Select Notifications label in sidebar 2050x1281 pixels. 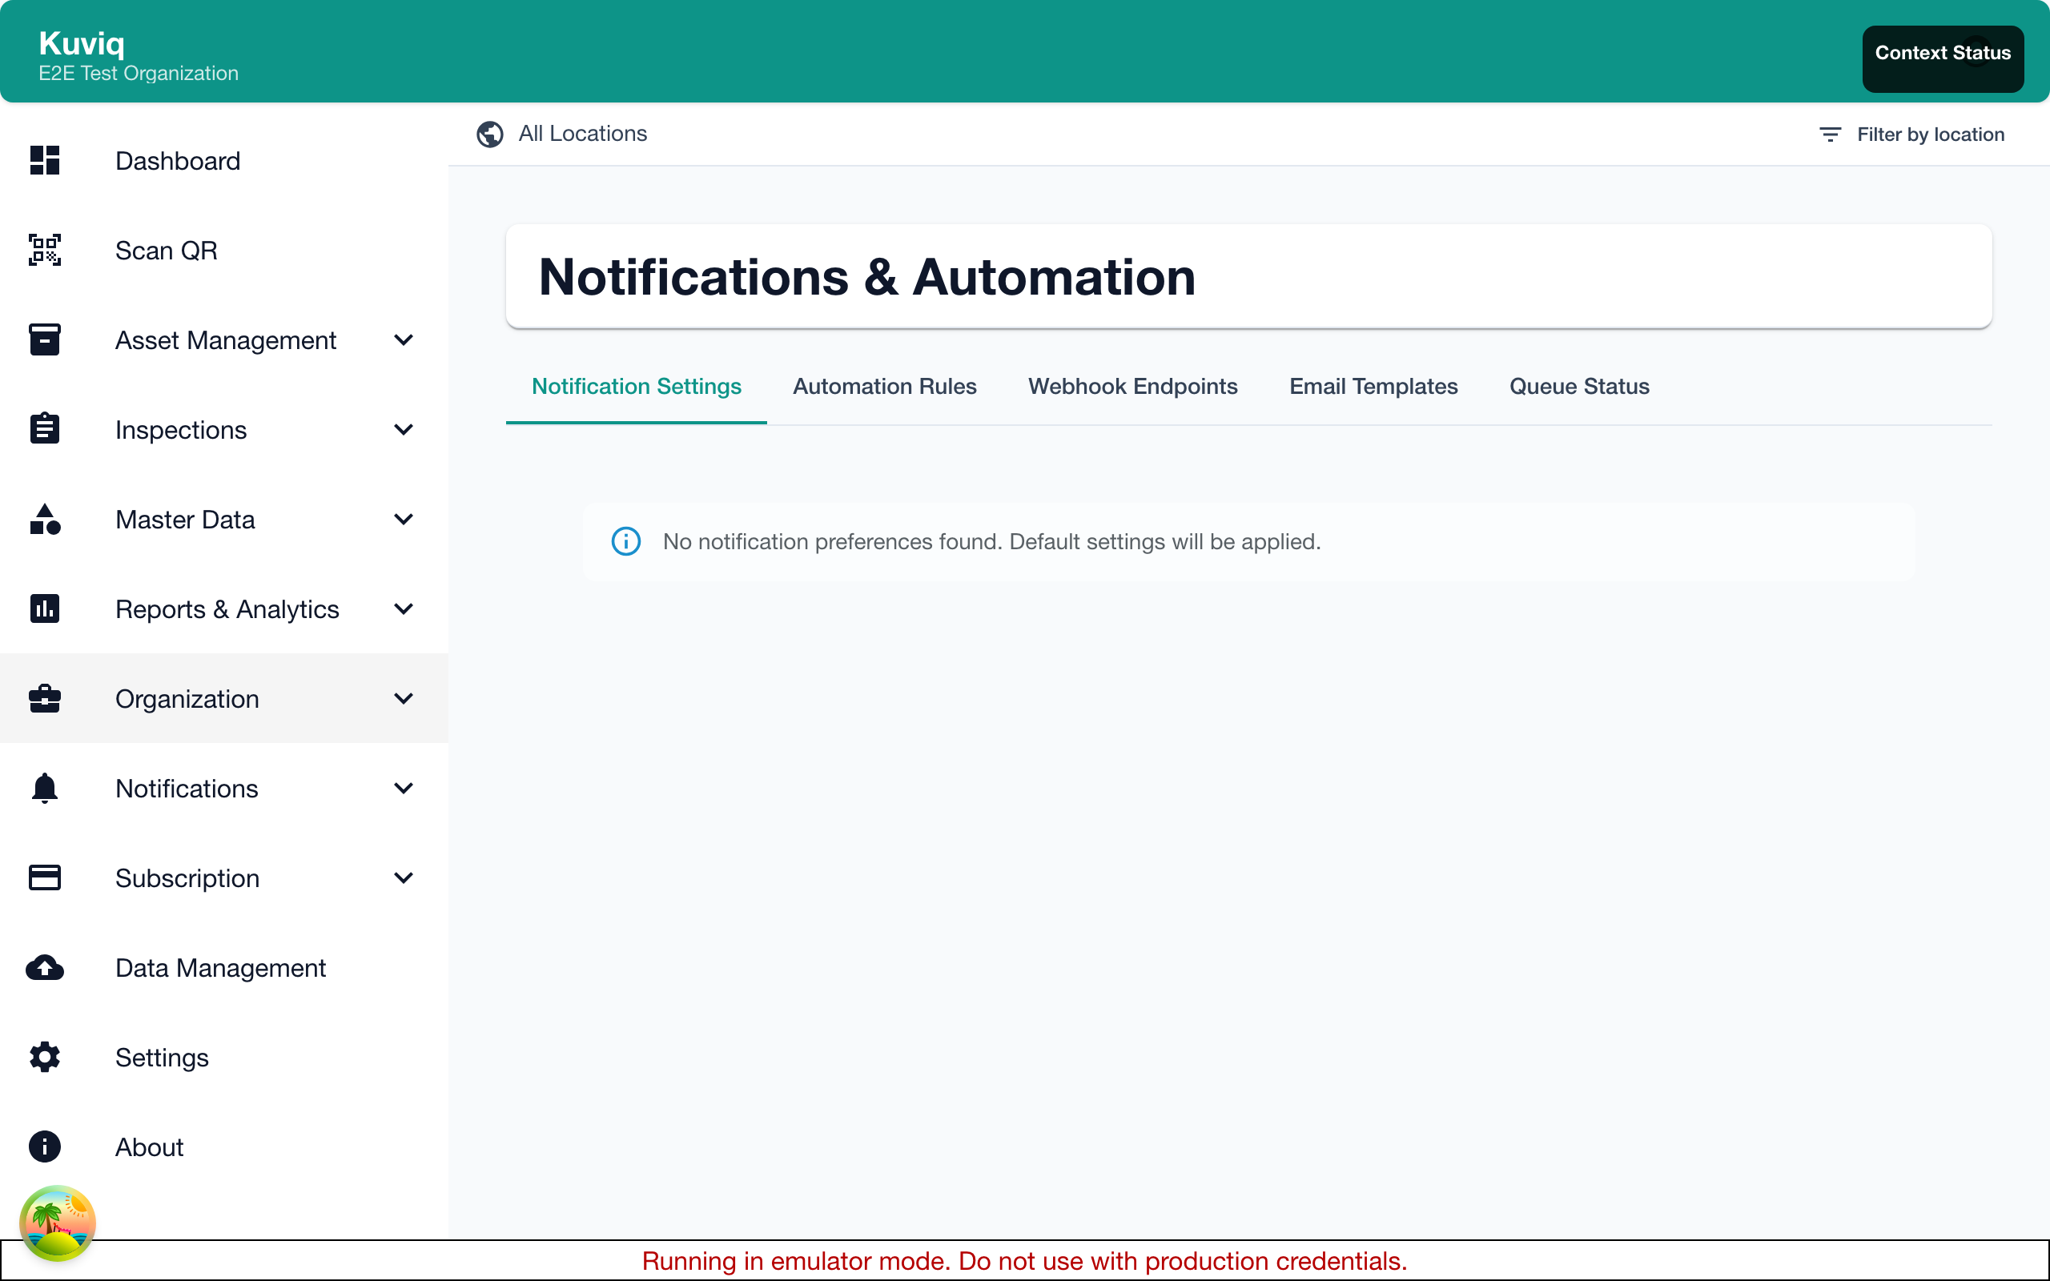pos(187,789)
